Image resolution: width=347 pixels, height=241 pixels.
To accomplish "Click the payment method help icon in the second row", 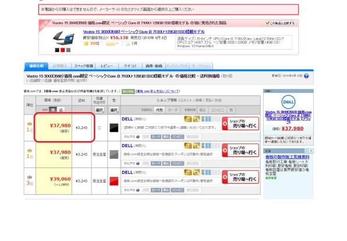I will (x=138, y=163).
